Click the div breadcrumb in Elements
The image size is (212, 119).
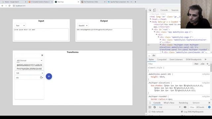click(x=154, y=56)
